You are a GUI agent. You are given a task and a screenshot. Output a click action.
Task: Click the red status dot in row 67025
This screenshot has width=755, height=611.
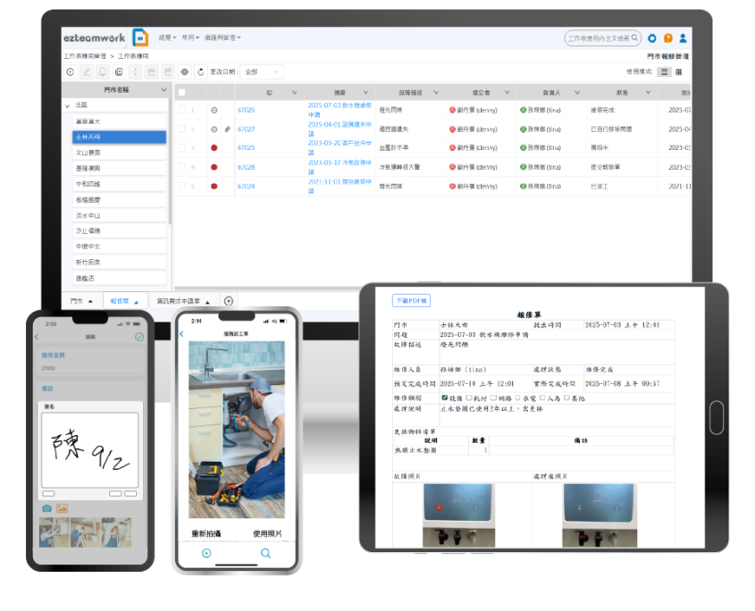point(214,147)
